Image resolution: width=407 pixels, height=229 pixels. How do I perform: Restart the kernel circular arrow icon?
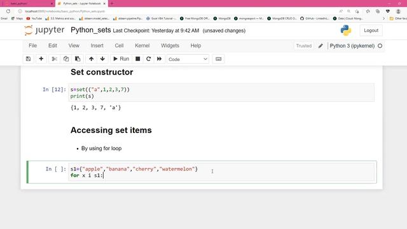click(148, 59)
